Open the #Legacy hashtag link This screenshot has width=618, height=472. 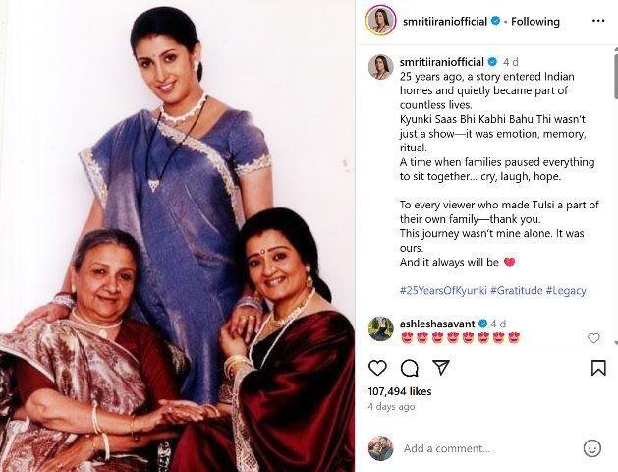click(566, 291)
